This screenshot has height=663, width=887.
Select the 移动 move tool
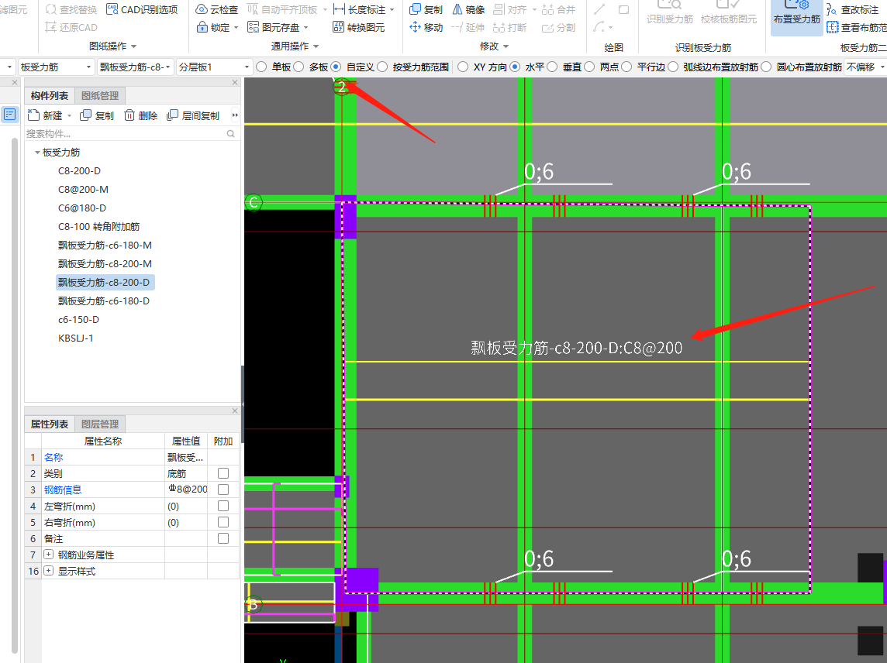pos(426,27)
